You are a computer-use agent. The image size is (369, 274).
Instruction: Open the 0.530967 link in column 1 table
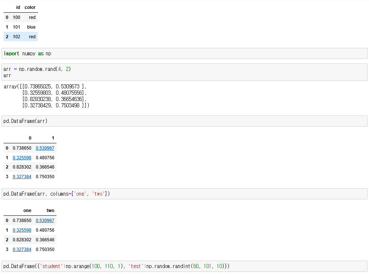click(45, 148)
